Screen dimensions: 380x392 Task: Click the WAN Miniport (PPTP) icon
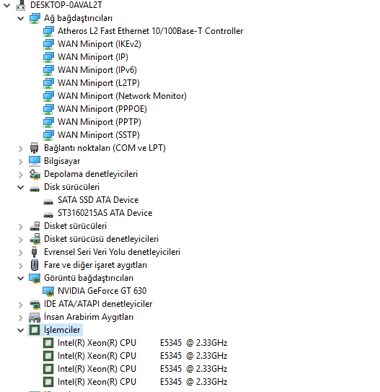(x=48, y=122)
